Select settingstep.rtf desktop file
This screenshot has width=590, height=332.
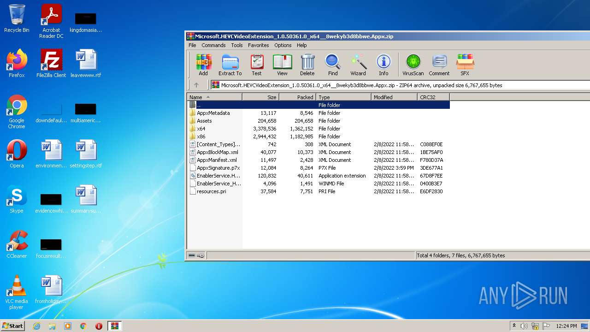tap(86, 154)
